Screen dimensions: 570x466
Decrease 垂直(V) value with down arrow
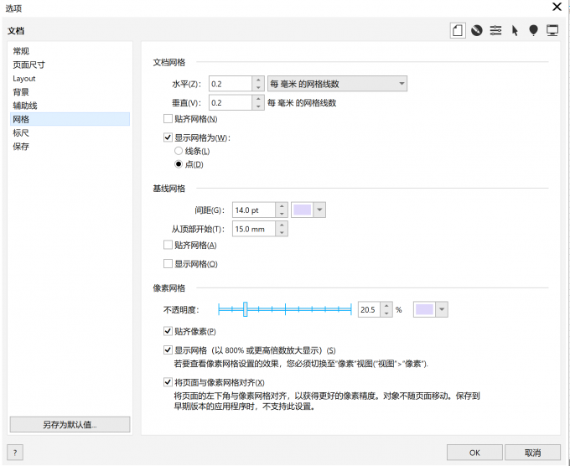258,106
